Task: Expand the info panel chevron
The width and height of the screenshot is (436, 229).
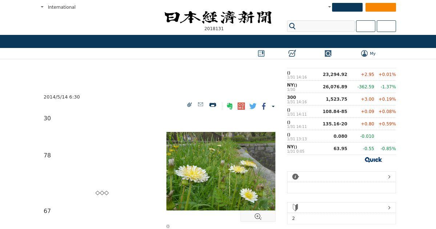Action: pyautogui.click(x=389, y=177)
